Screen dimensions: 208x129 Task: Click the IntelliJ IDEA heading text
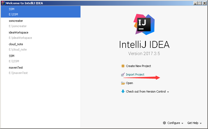click(x=144, y=44)
